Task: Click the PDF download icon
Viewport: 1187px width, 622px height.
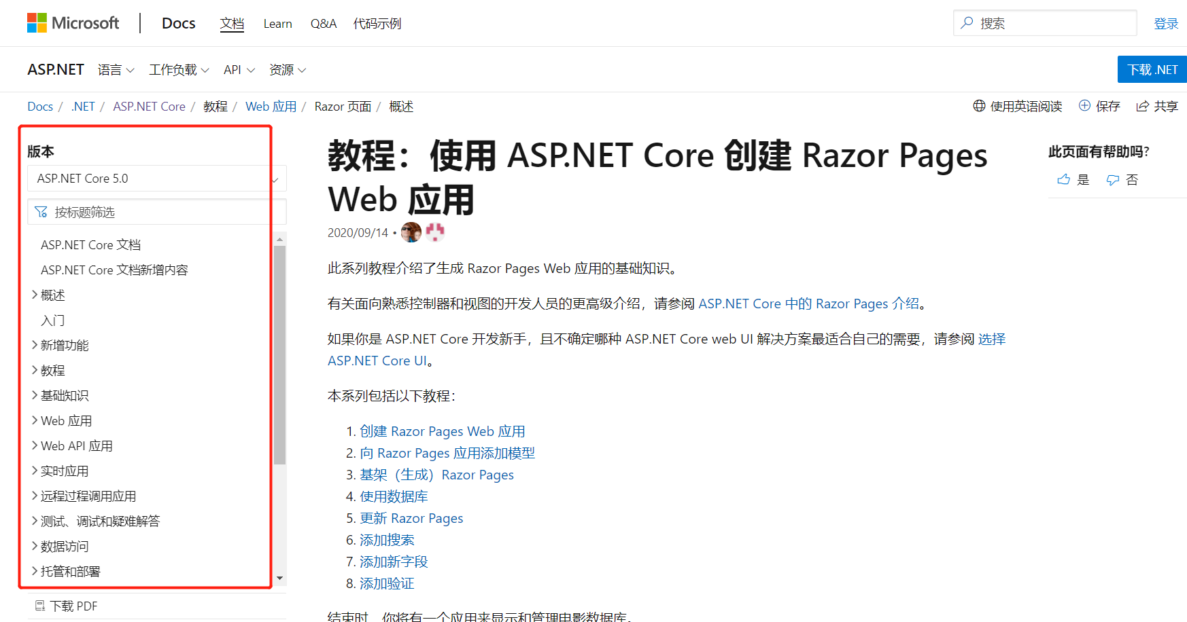Action: click(40, 606)
